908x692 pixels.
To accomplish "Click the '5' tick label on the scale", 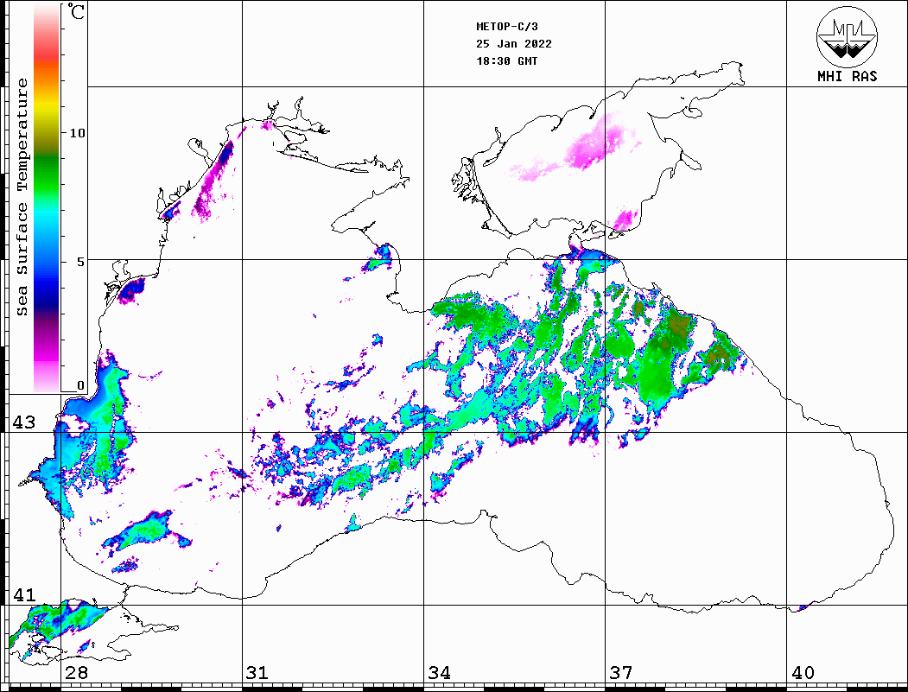I will (x=81, y=262).
